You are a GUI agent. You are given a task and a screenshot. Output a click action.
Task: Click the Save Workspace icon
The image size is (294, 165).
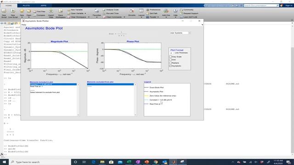[60, 11]
